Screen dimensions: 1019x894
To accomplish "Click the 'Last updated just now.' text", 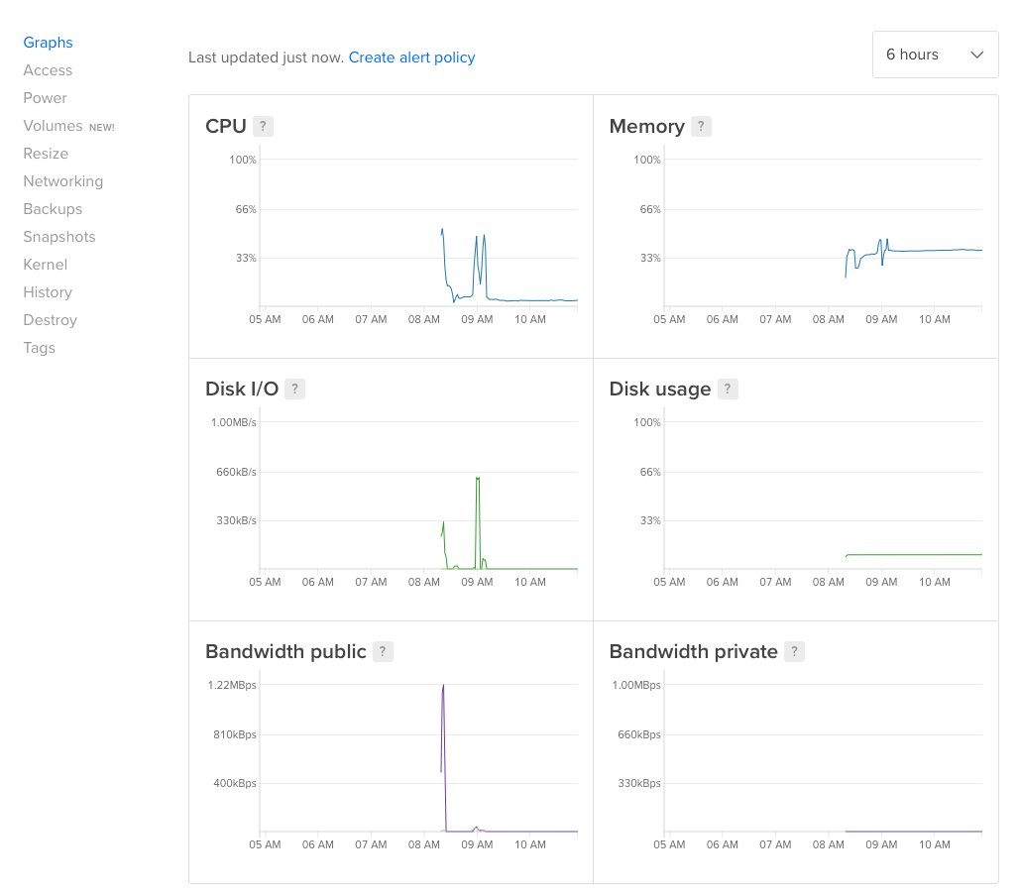I will coord(267,57).
